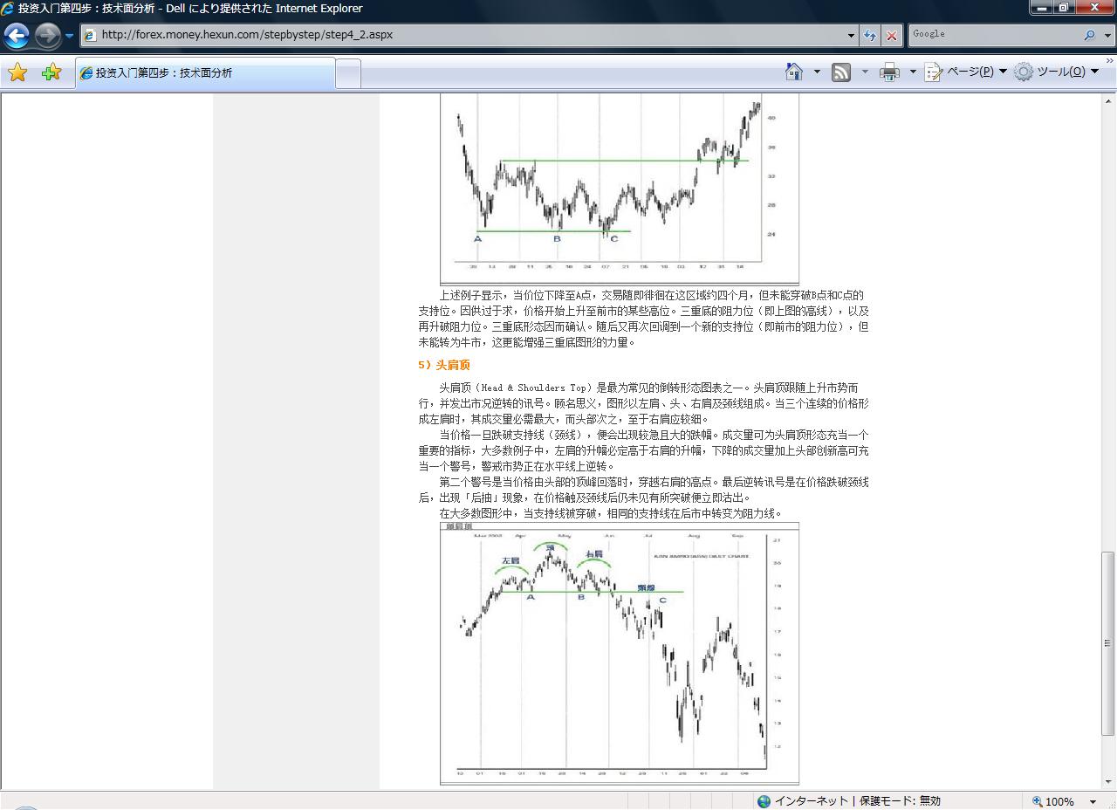Click the 5）头肩顶 heading

click(x=444, y=365)
